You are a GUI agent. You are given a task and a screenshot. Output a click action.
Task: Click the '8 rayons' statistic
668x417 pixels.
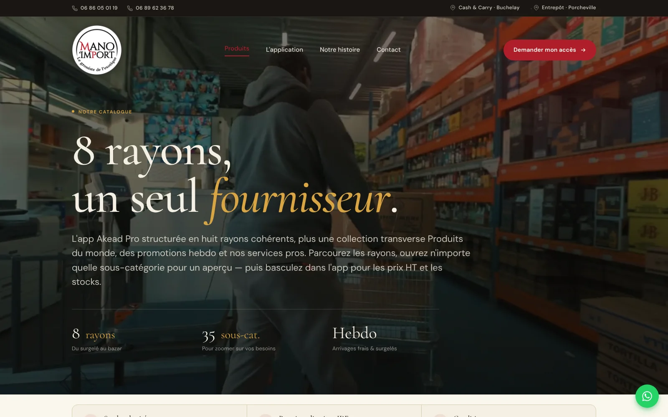[93, 334]
